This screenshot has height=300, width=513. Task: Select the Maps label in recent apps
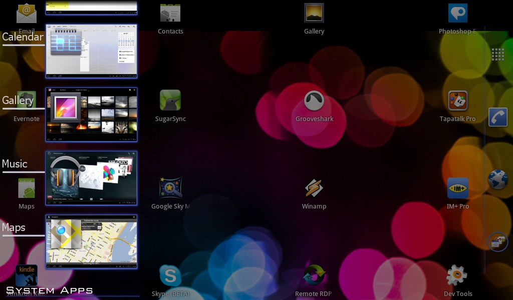click(x=14, y=227)
